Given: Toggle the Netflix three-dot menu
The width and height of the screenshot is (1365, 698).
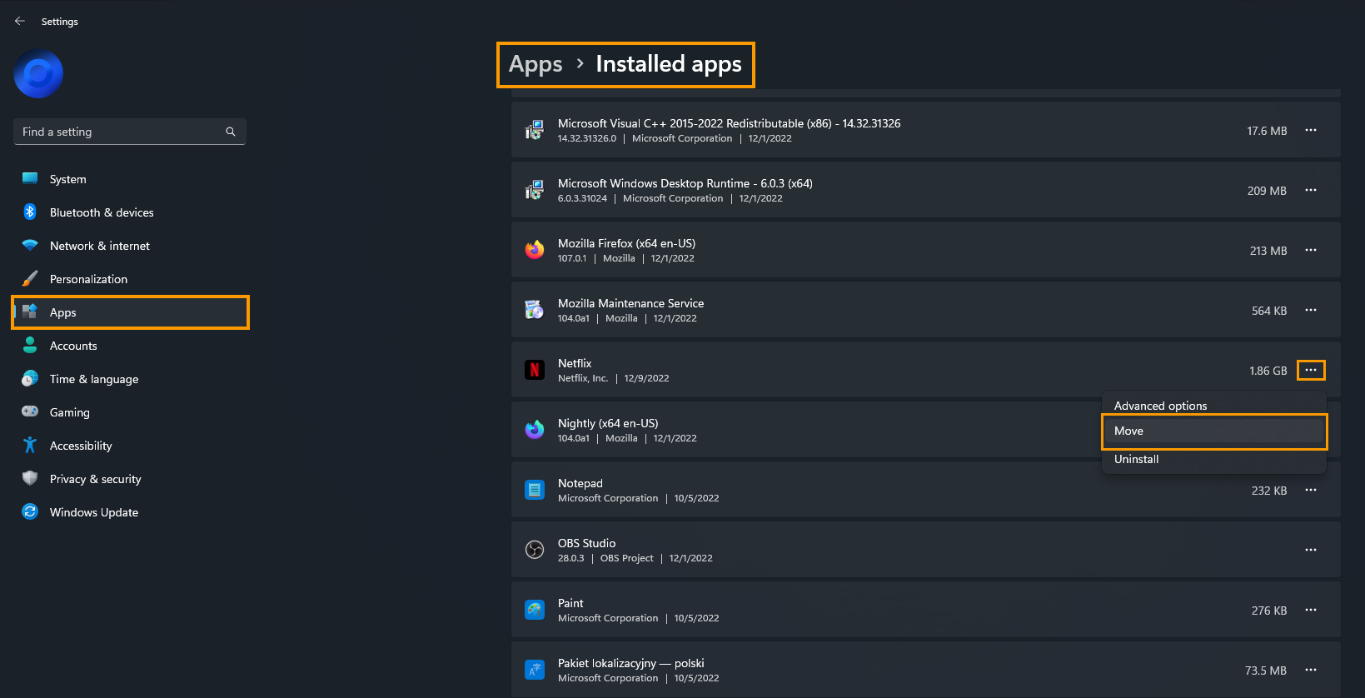Looking at the screenshot, I should [1311, 370].
